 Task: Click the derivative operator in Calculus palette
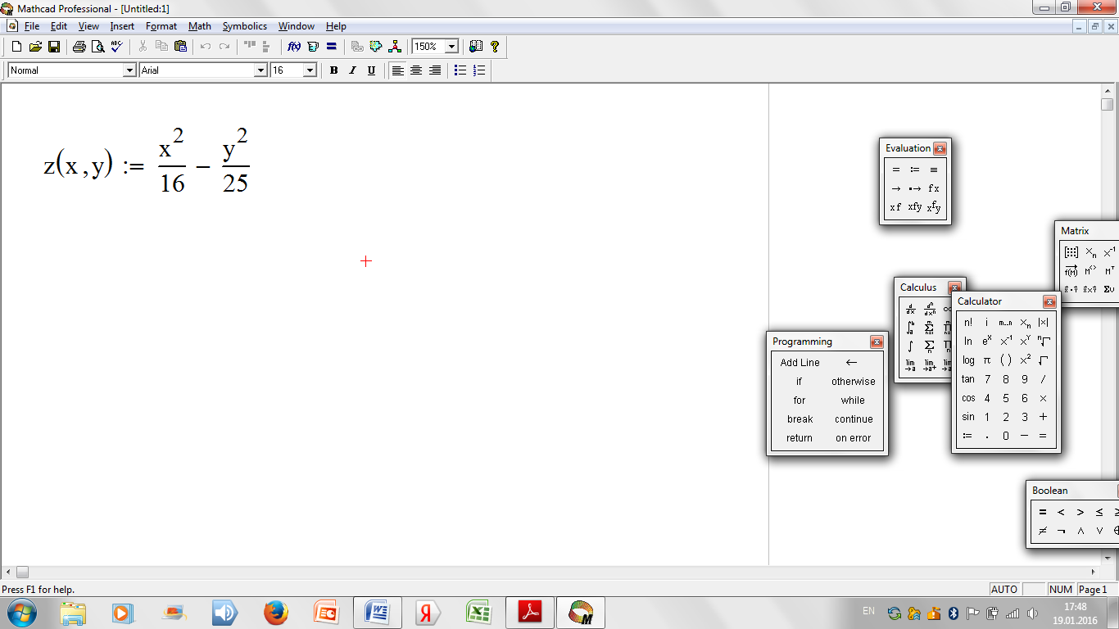pos(910,309)
